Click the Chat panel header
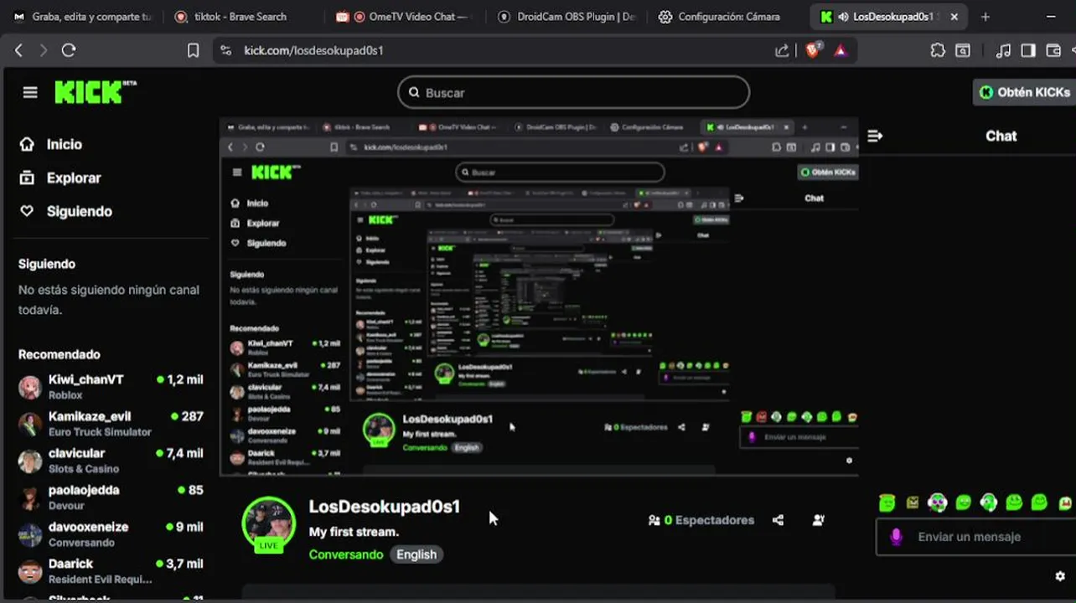The width and height of the screenshot is (1076, 603). (1001, 136)
